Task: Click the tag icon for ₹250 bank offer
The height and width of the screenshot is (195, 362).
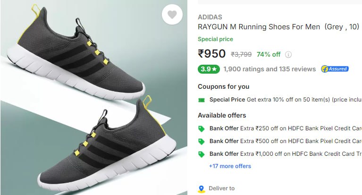Action: coord(202,128)
